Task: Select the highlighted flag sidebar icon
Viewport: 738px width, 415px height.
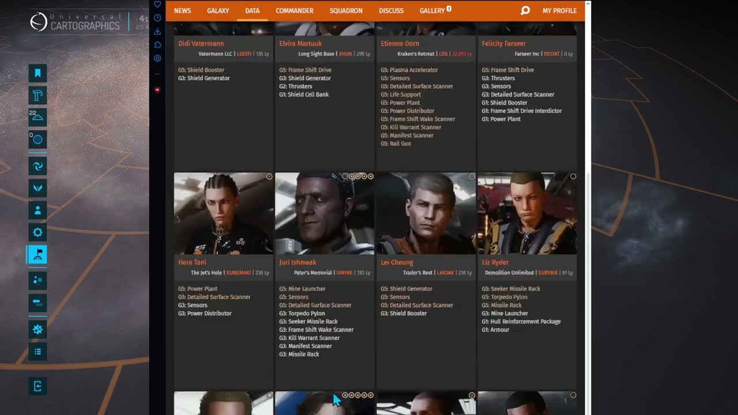Action: click(x=37, y=254)
